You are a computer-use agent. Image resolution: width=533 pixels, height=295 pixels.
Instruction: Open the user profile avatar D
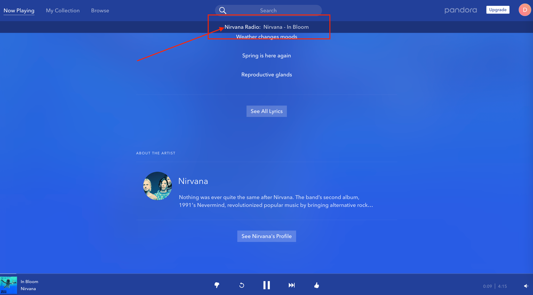pyautogui.click(x=524, y=10)
